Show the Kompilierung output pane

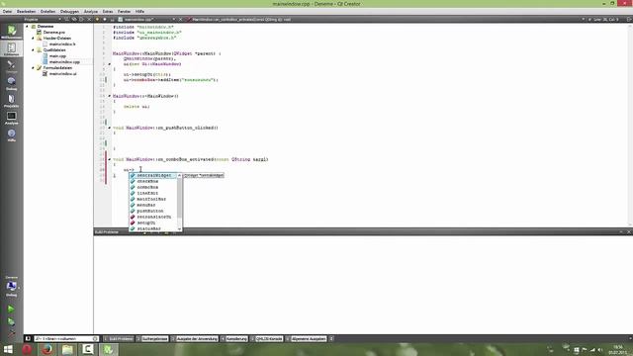(x=234, y=338)
